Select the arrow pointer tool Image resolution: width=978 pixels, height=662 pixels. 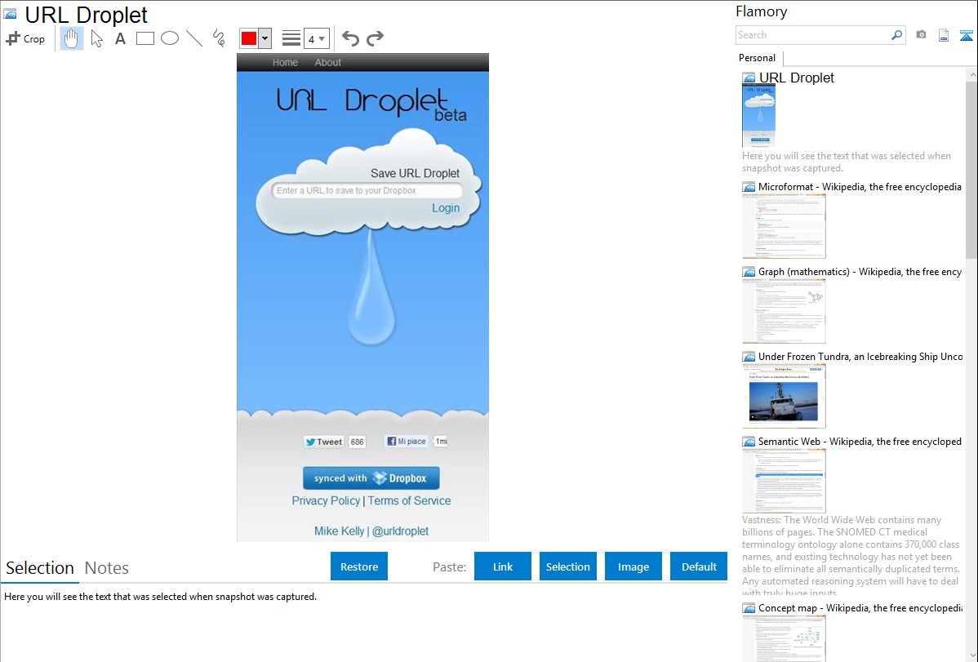click(96, 38)
